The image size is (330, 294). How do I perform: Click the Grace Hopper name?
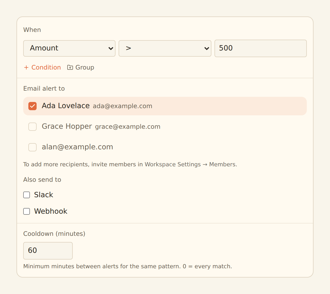[67, 126]
